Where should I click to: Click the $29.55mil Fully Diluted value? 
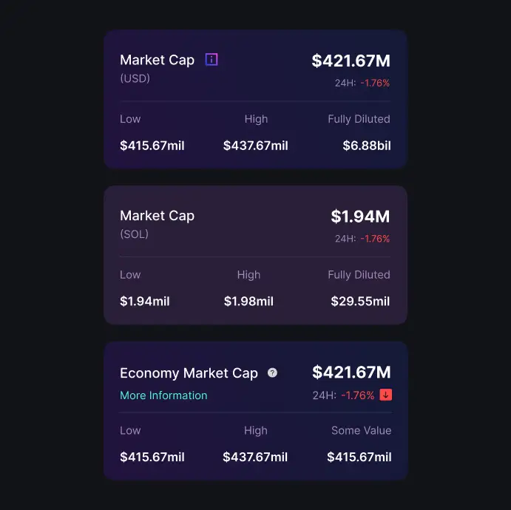(x=360, y=301)
